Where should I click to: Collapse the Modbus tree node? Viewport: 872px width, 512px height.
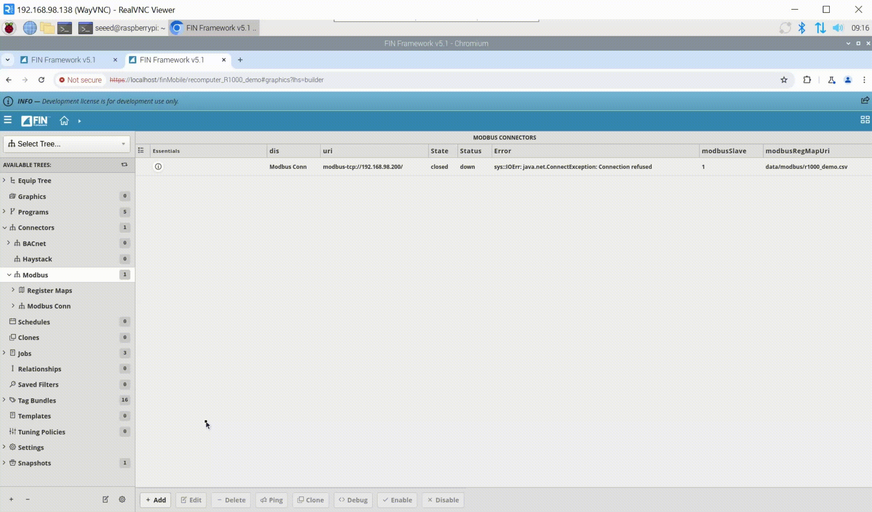pyautogui.click(x=9, y=275)
